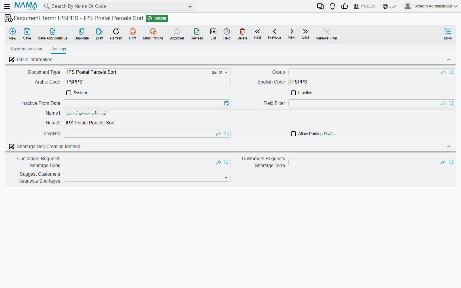Mark record as Revised
Image resolution: width=461 pixels, height=288 pixels.
point(197,34)
